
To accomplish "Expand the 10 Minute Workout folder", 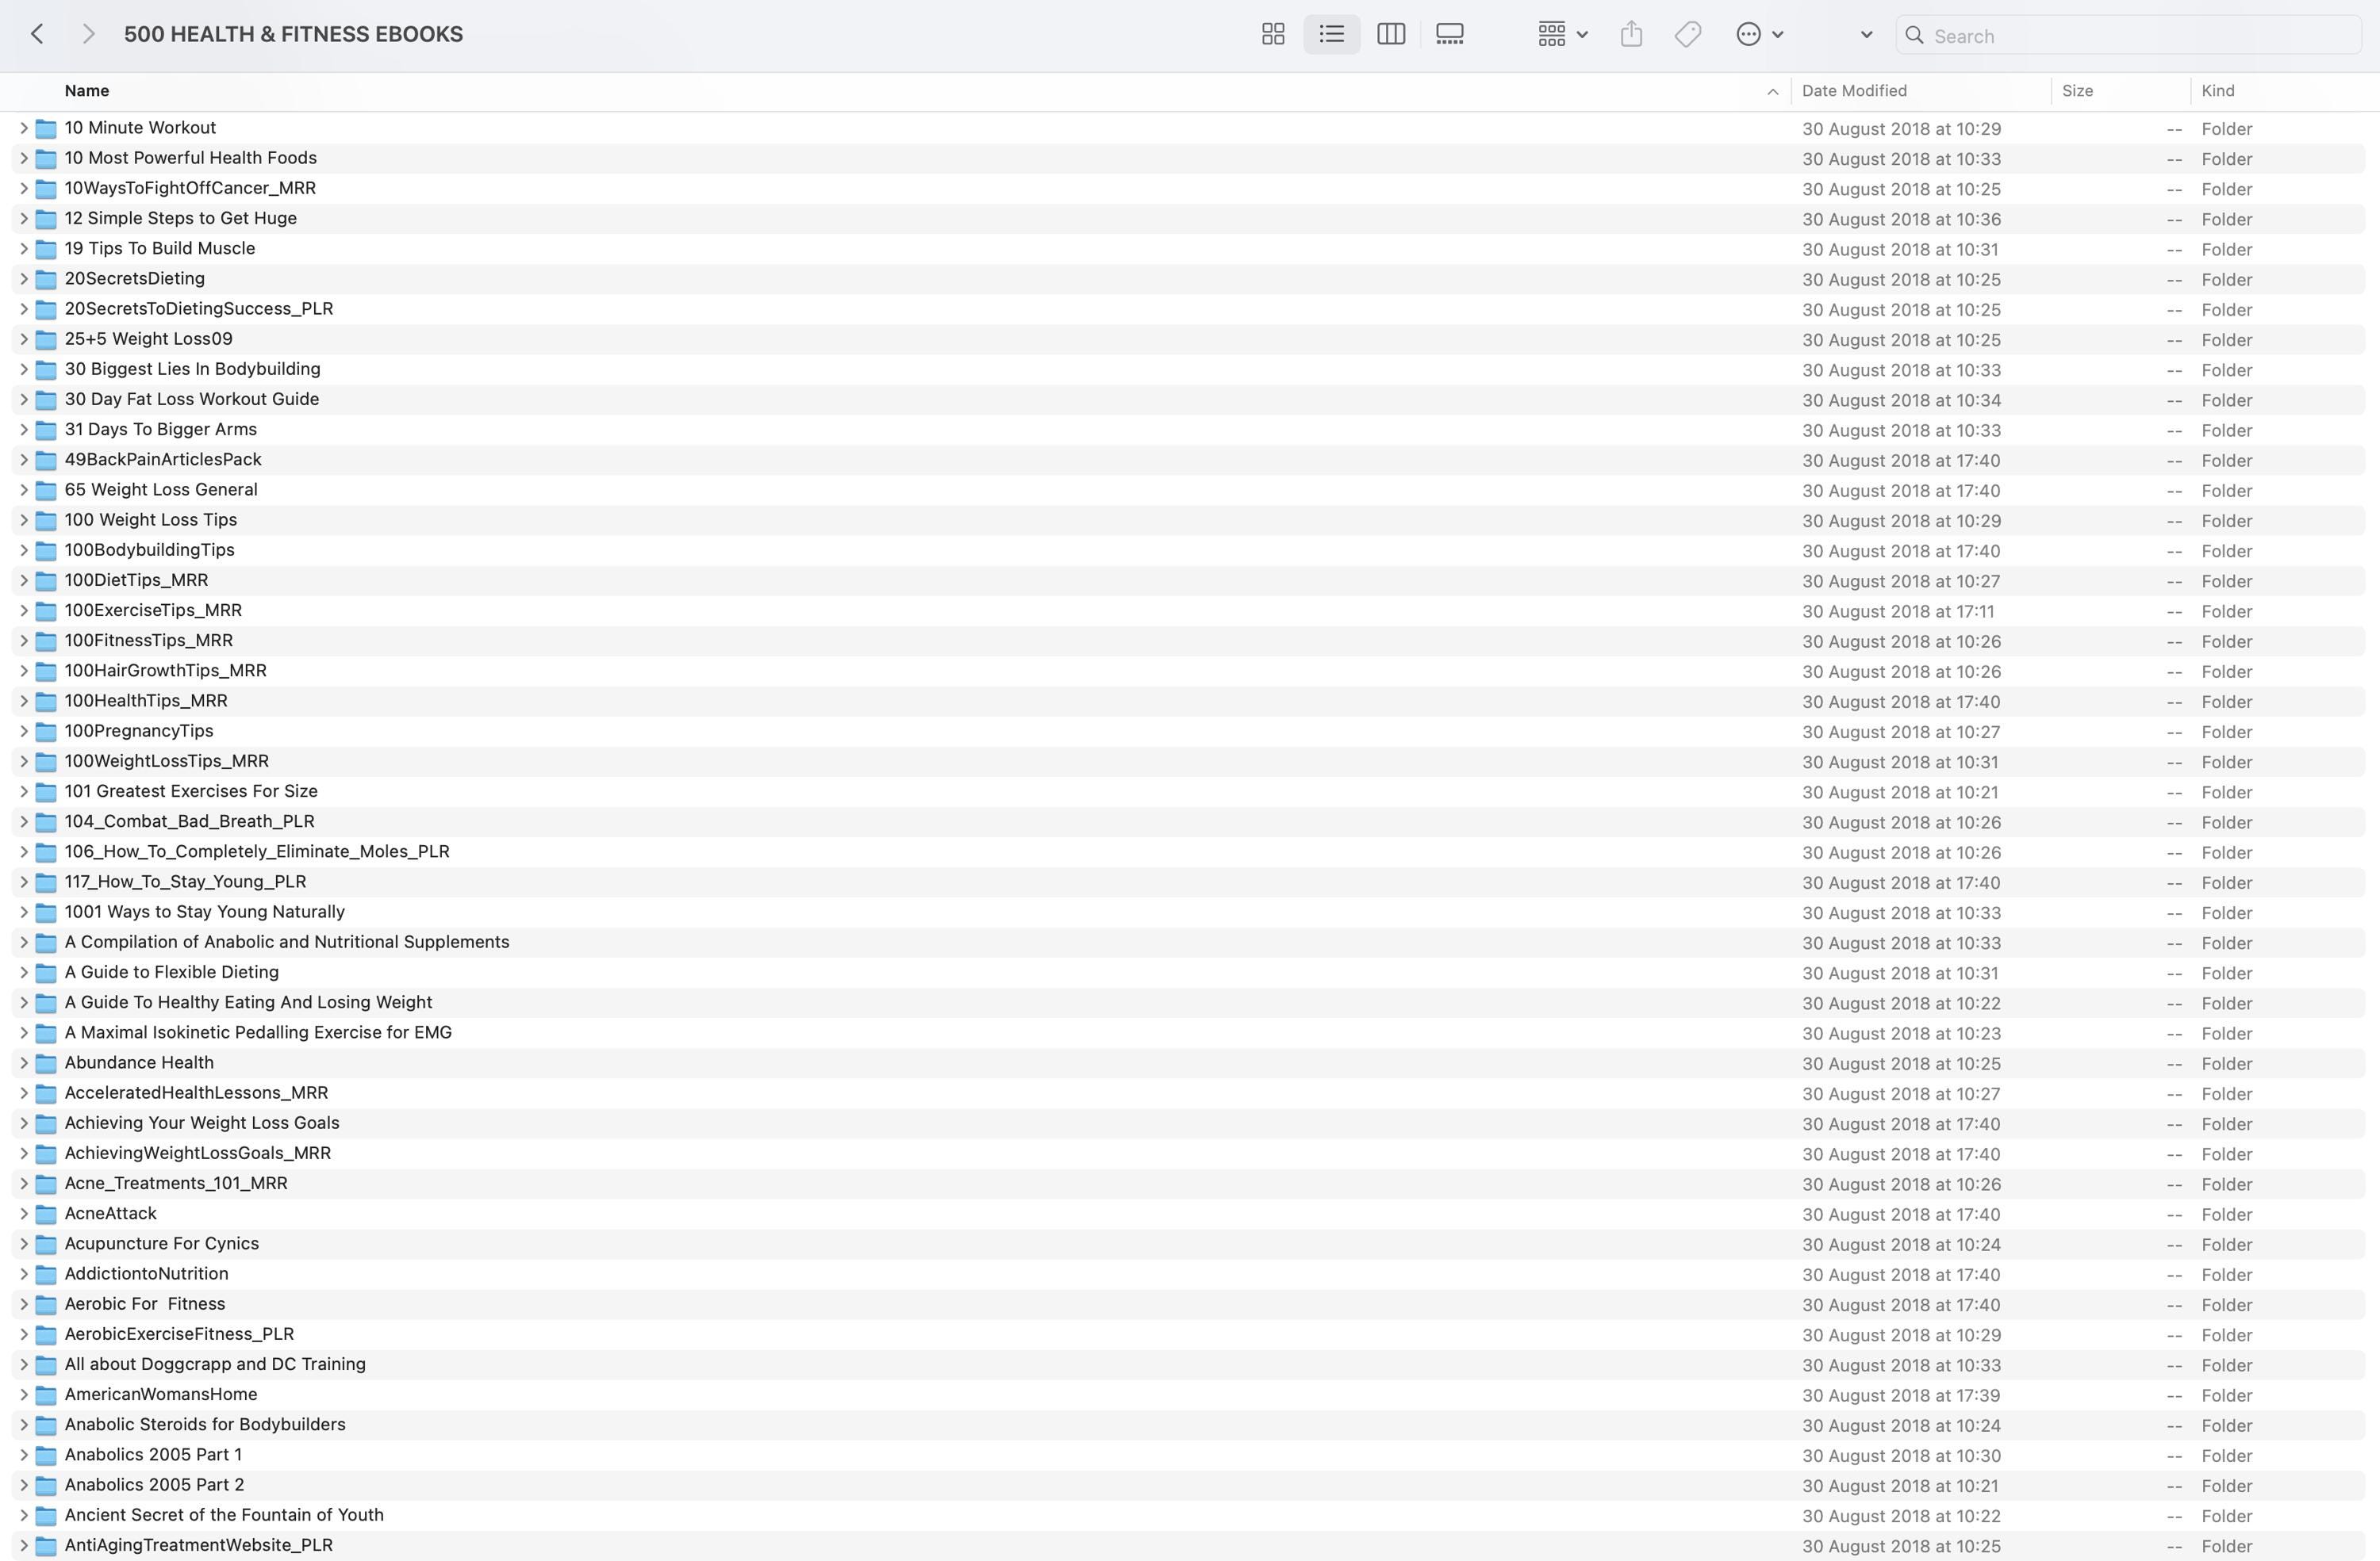I will tap(23, 128).
